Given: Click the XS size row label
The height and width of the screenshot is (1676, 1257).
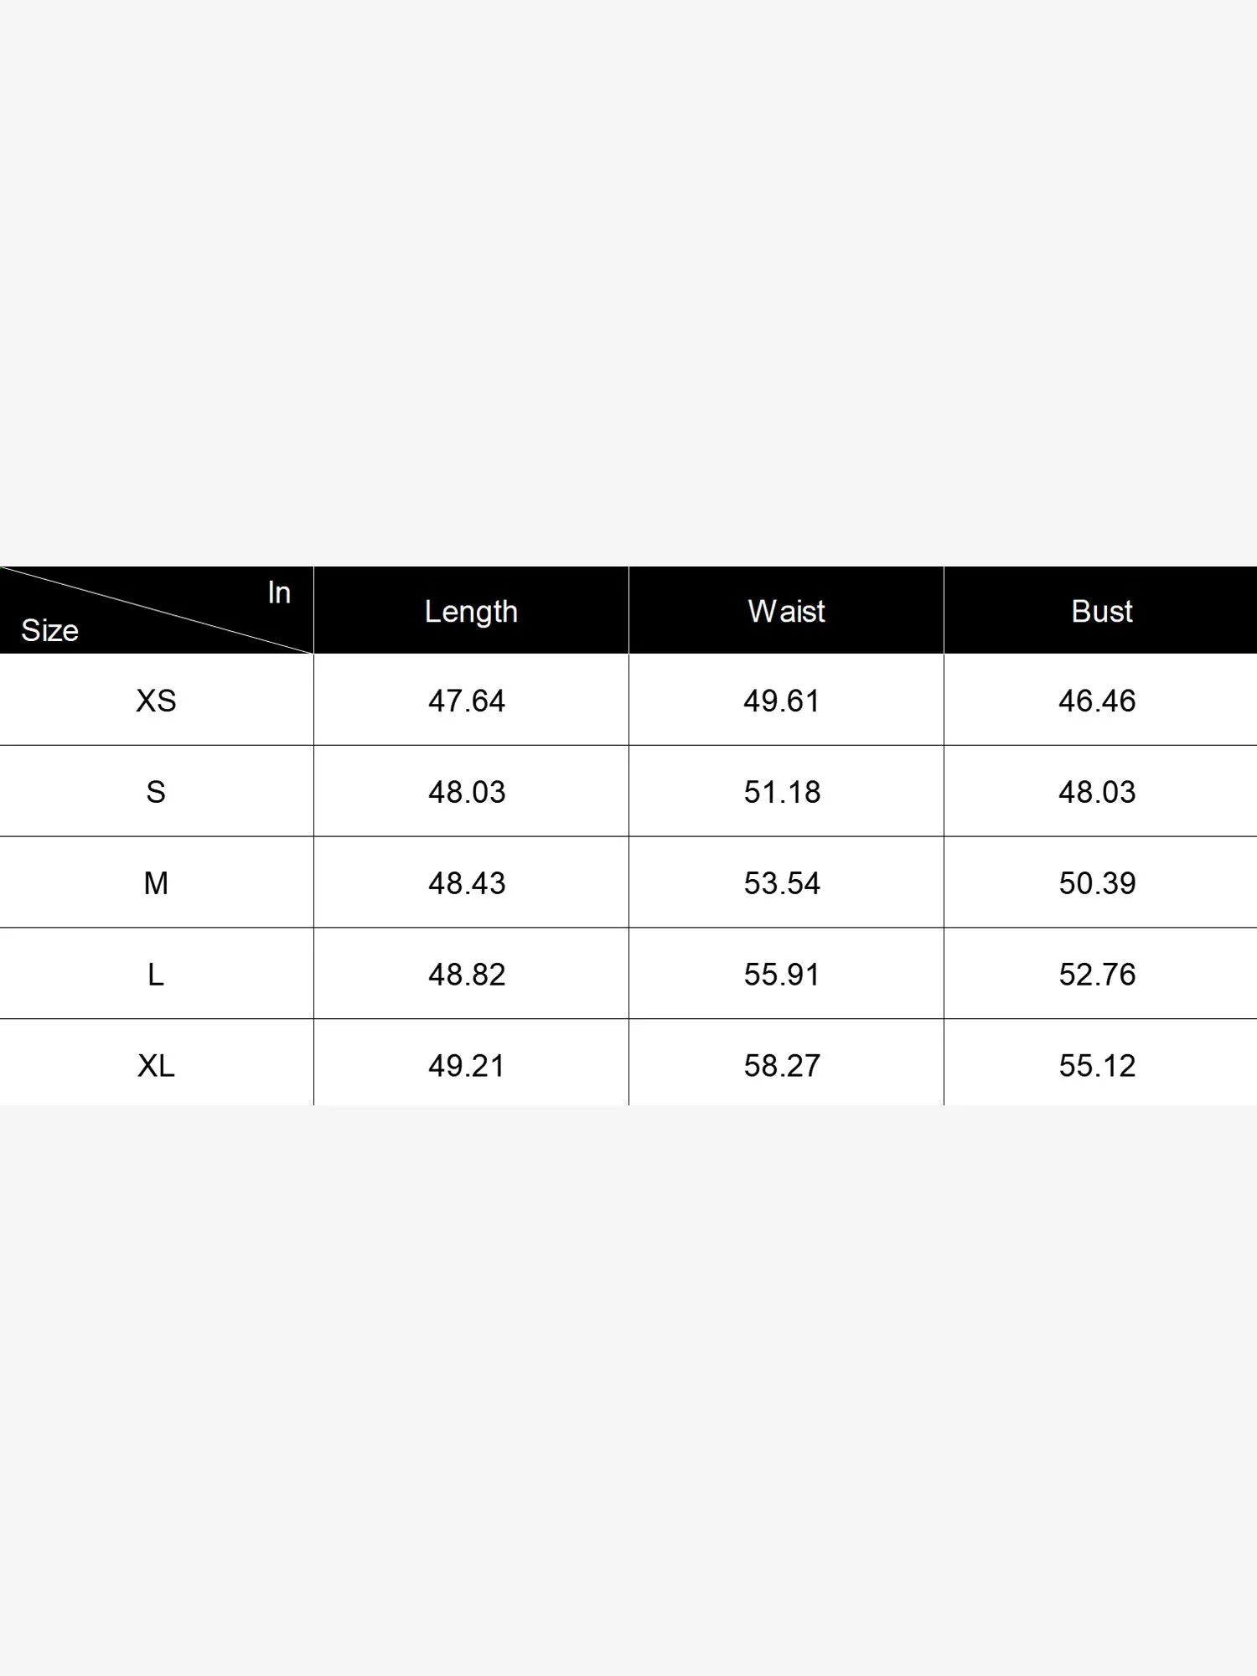Looking at the screenshot, I should [x=156, y=701].
